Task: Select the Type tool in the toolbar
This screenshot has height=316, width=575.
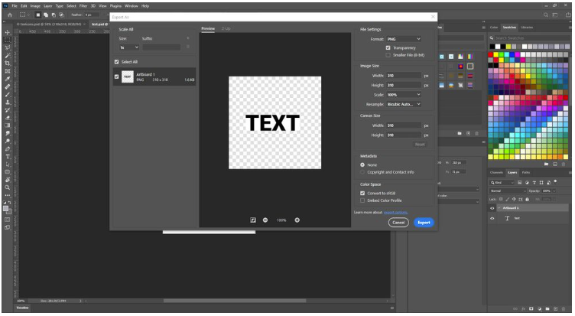Action: 8,157
